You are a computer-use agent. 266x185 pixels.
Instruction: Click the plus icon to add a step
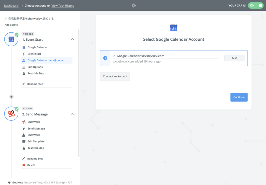click(x=11, y=97)
